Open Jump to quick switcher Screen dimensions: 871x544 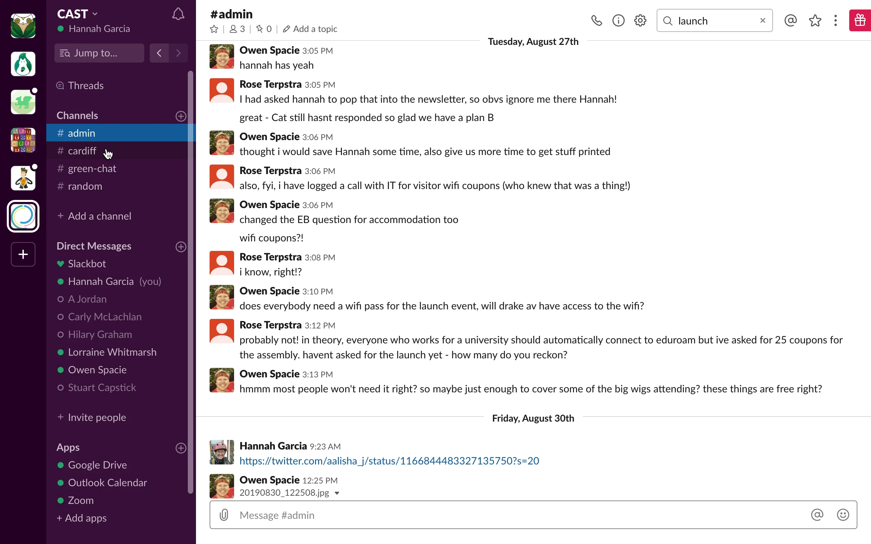click(99, 53)
